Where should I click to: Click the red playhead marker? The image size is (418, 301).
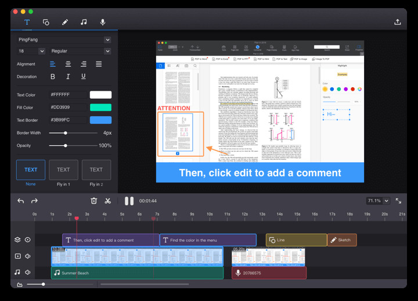click(77, 218)
